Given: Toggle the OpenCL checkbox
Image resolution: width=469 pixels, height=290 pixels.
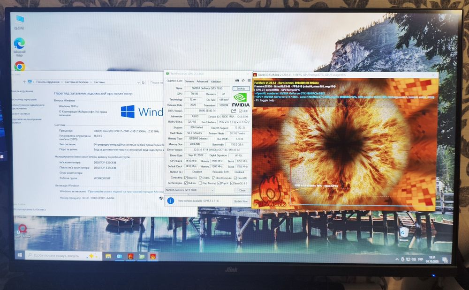Looking at the screenshot, I should point(186,178).
